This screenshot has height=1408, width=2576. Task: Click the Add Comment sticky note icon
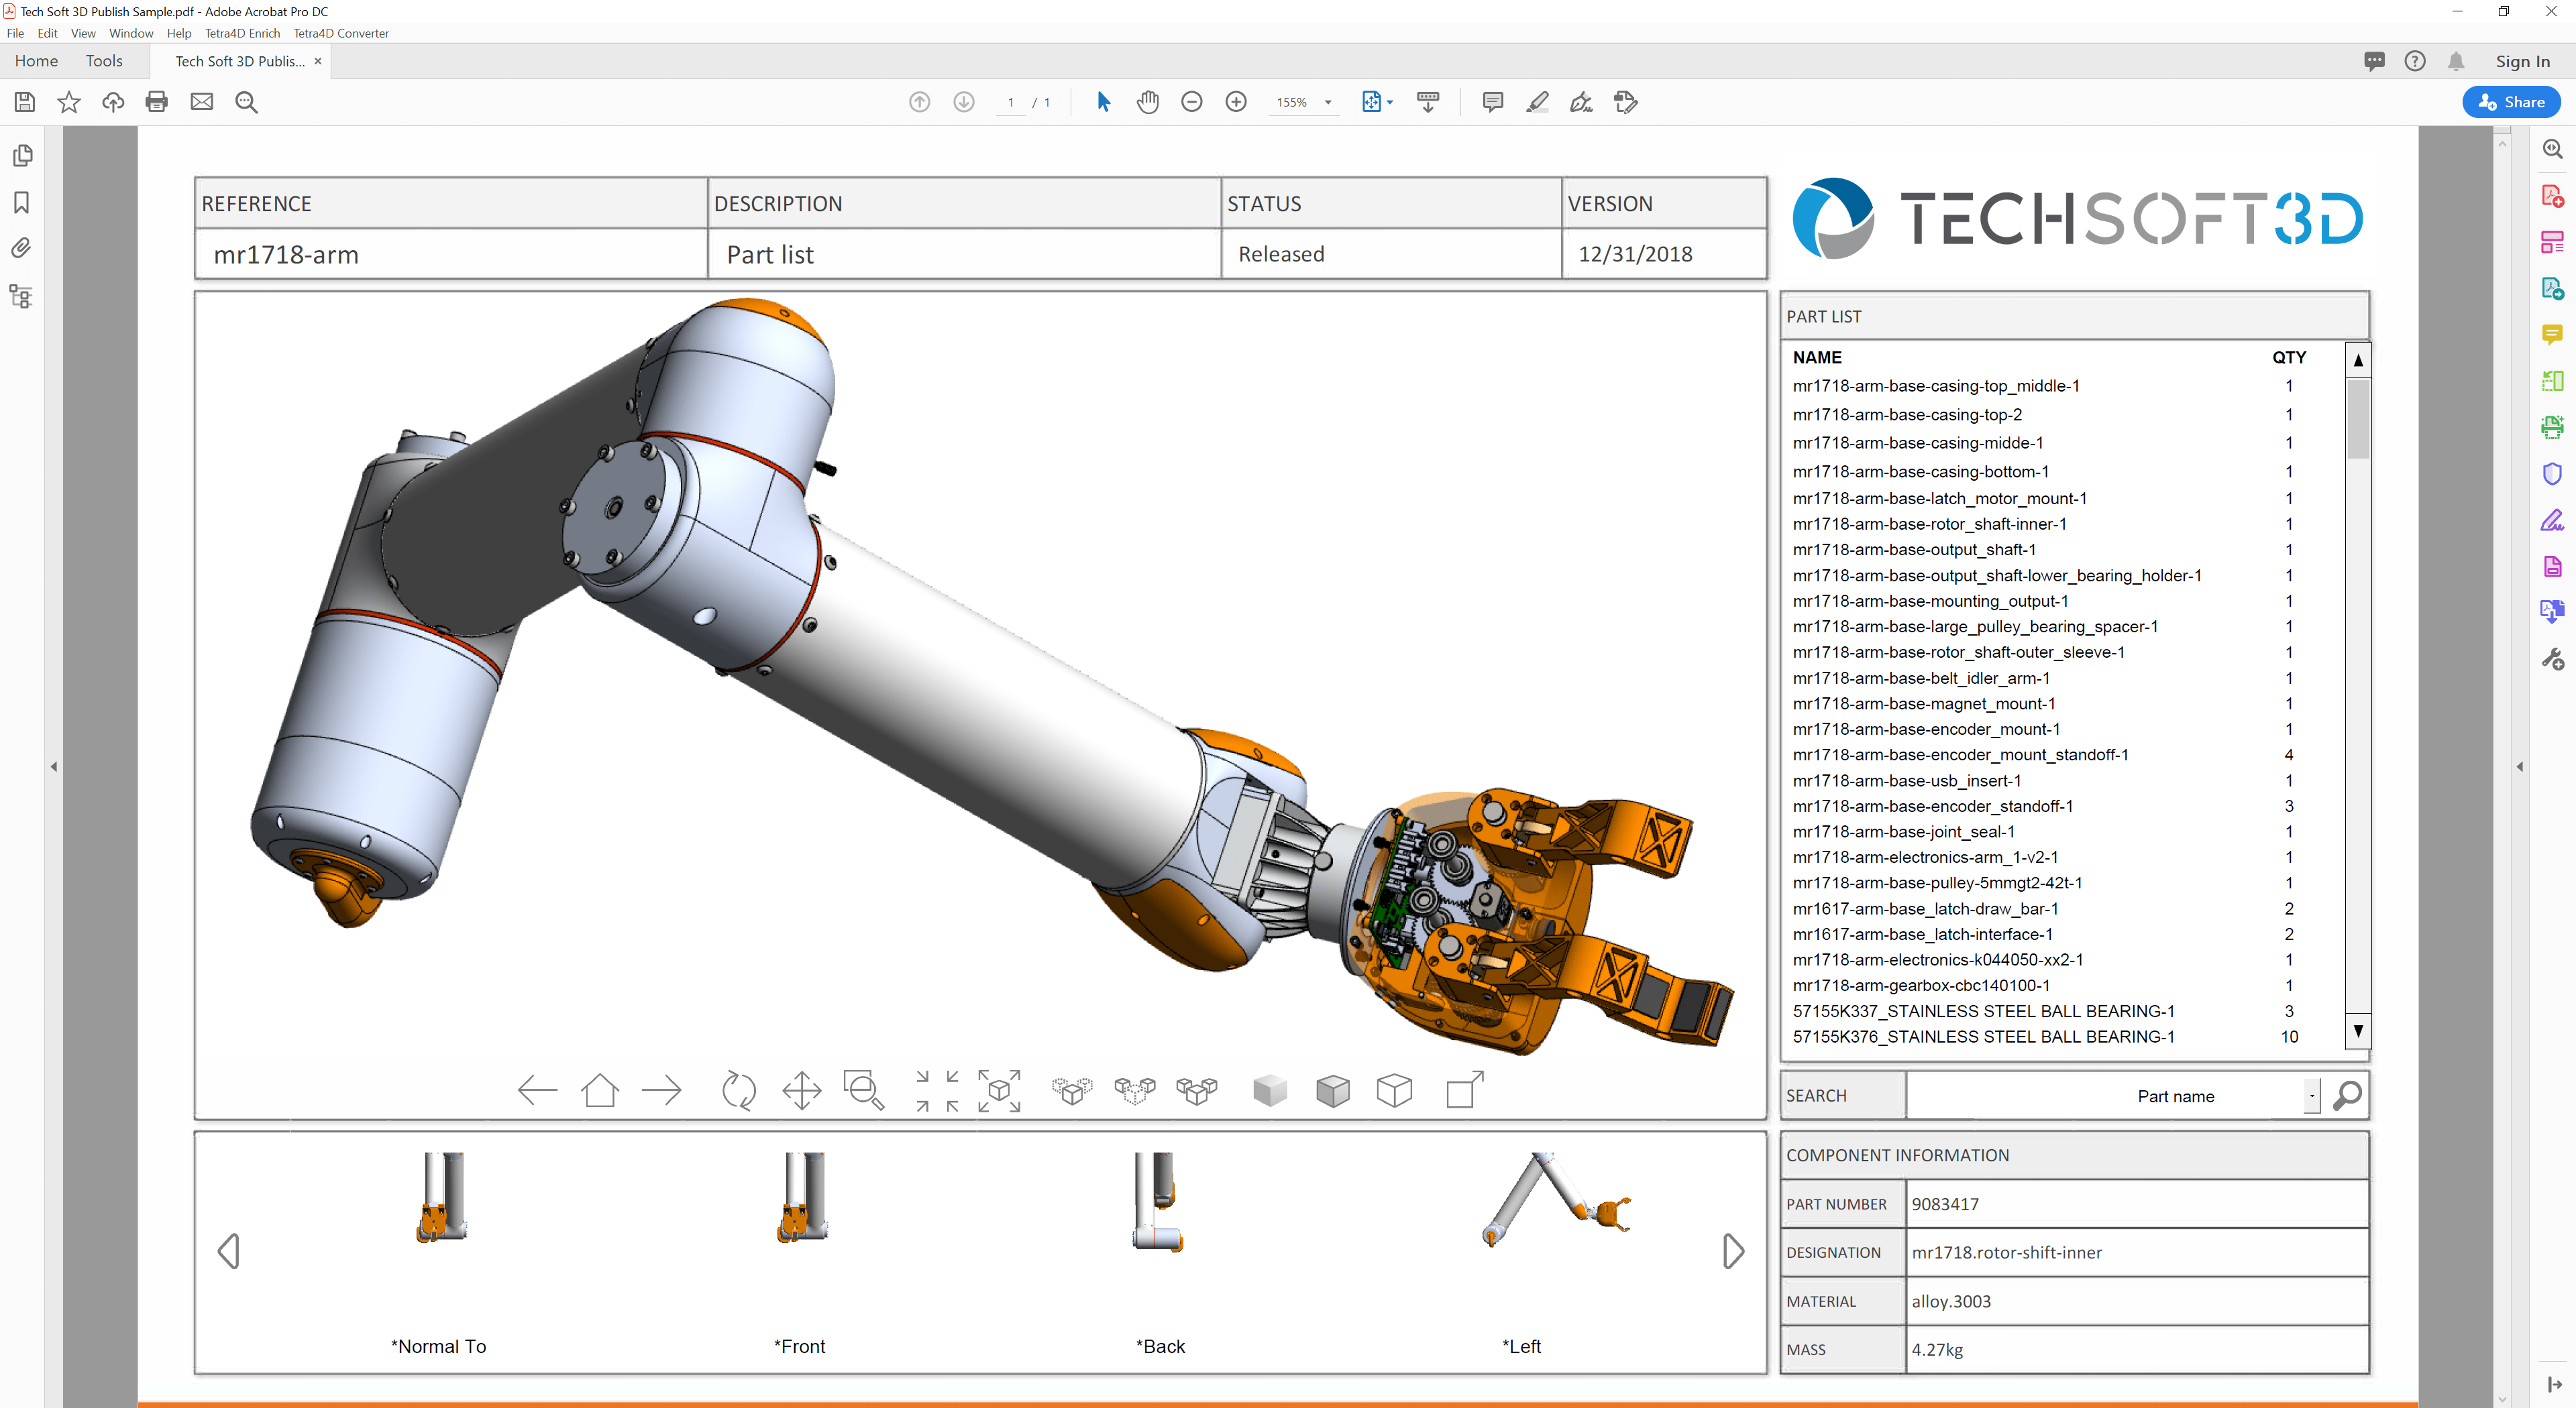tap(1492, 102)
